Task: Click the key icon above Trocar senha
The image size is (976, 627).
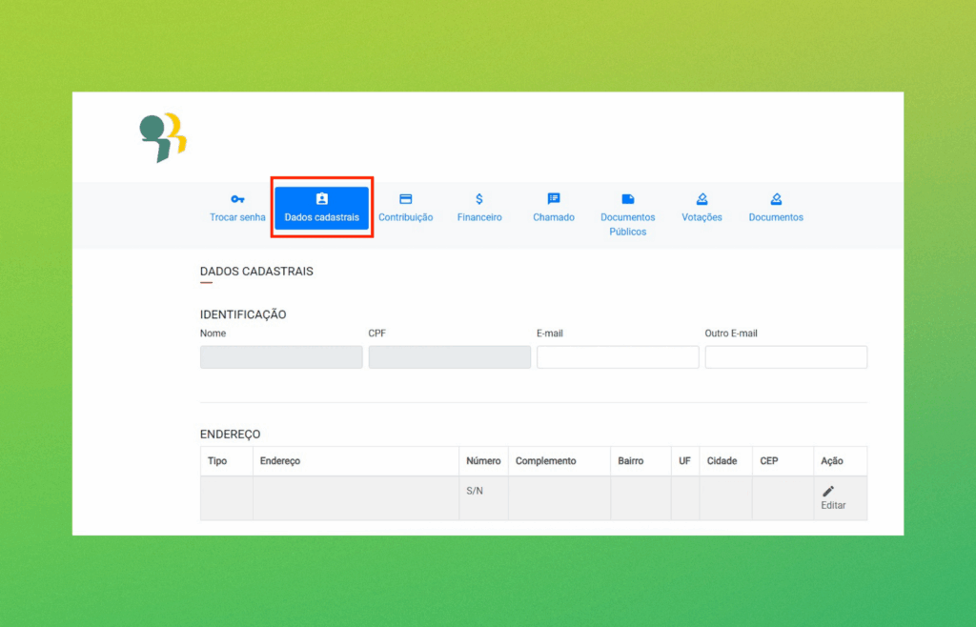Action: point(237,199)
